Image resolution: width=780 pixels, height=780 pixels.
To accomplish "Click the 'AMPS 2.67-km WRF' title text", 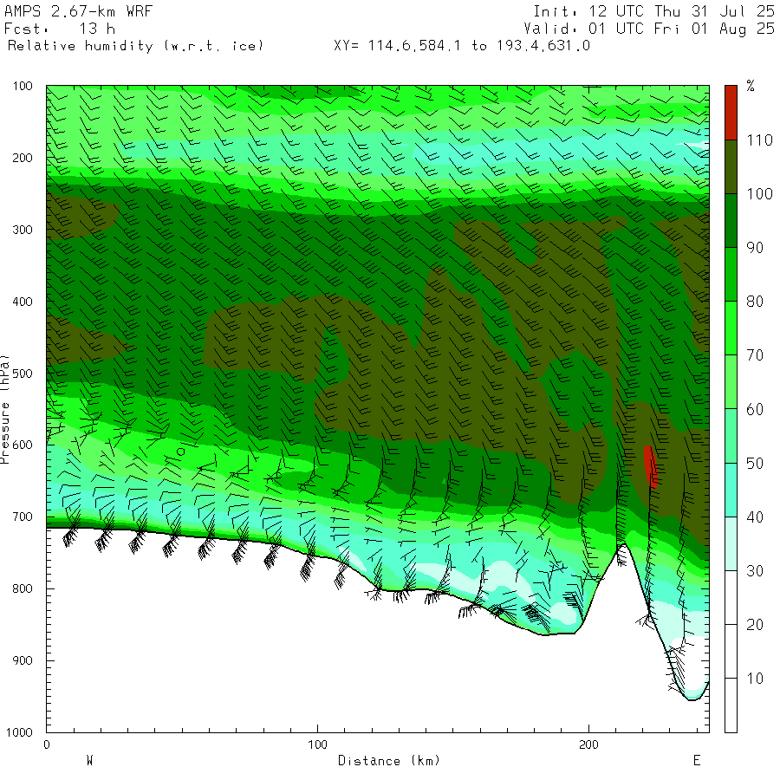I will point(78,11).
